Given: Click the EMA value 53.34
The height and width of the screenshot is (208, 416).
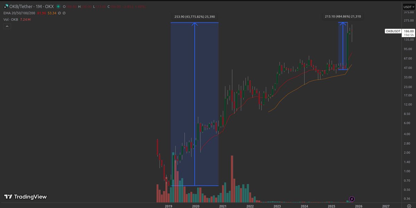Looking at the screenshot, I should (52, 13).
